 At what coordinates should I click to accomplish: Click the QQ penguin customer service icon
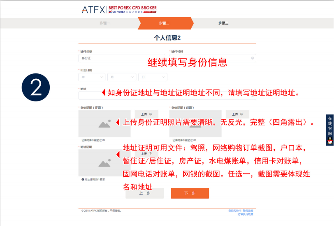[330, 141]
